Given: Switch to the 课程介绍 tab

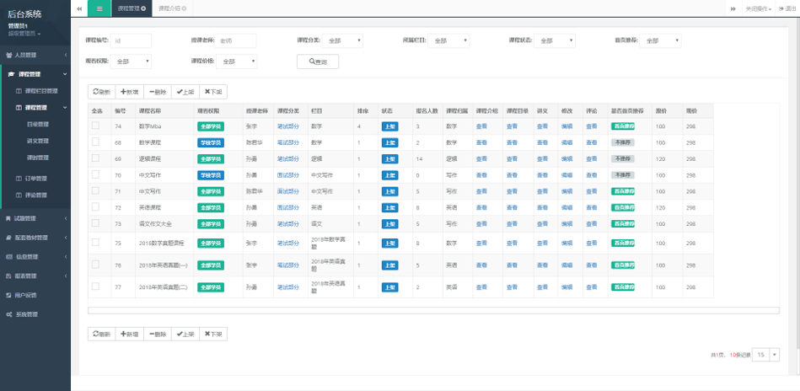Looking at the screenshot, I should pyautogui.click(x=173, y=8).
